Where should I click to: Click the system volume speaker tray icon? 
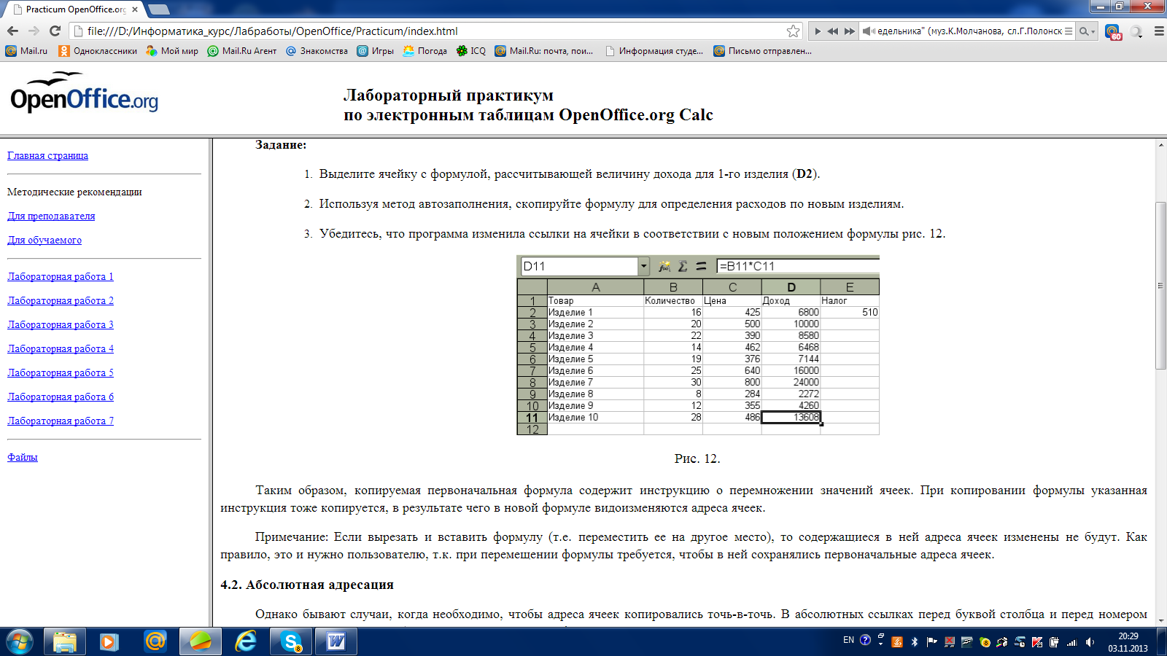click(1090, 642)
